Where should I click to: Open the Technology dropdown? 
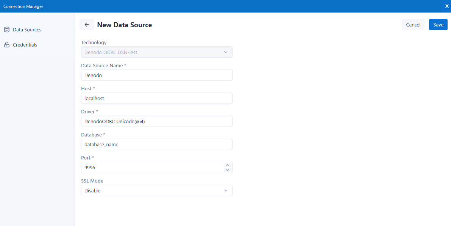pyautogui.click(x=157, y=52)
